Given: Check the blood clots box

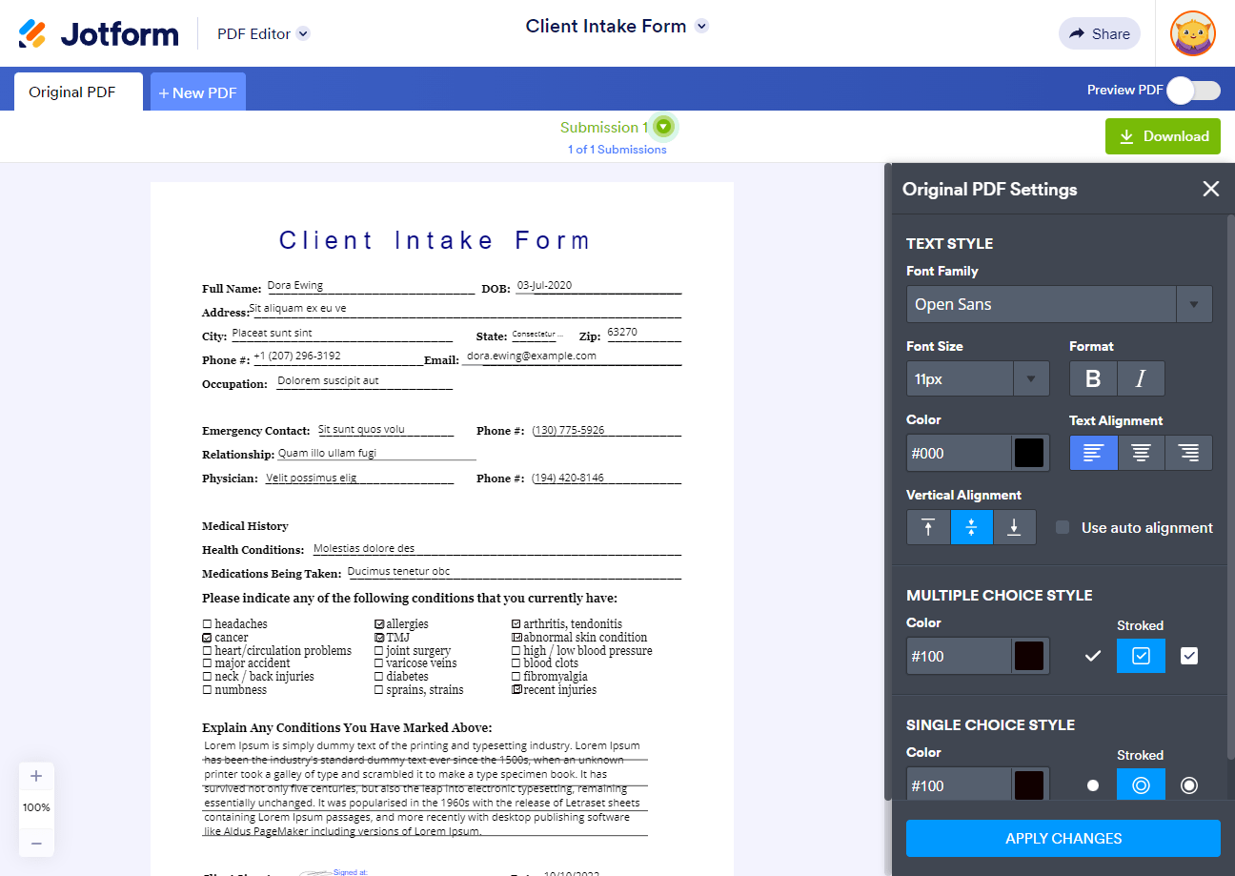Looking at the screenshot, I should pyautogui.click(x=516, y=663).
